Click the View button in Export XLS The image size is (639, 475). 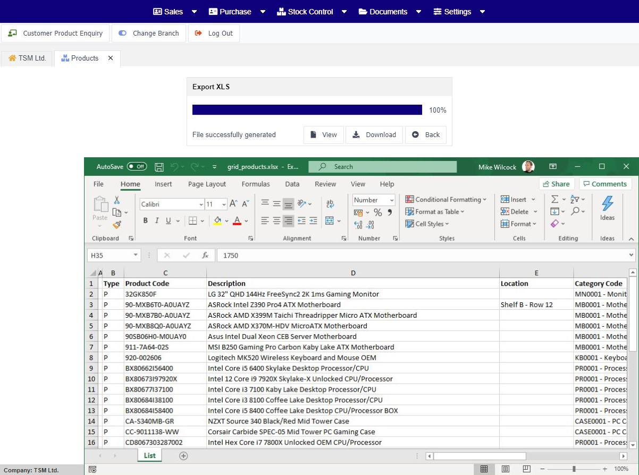coord(324,135)
